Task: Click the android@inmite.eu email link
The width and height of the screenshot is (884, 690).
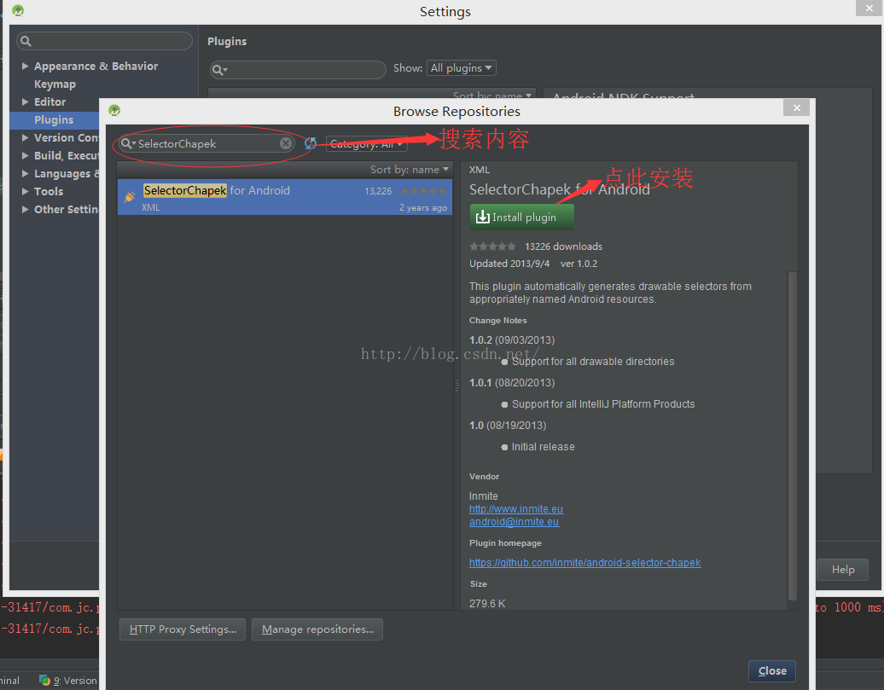Action: (514, 522)
